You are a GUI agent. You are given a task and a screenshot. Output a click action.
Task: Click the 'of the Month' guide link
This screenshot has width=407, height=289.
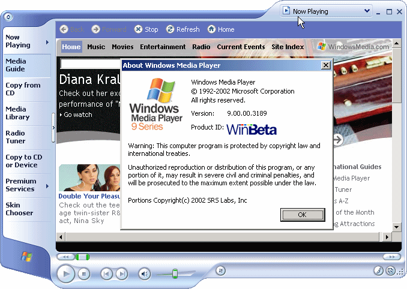(x=355, y=212)
